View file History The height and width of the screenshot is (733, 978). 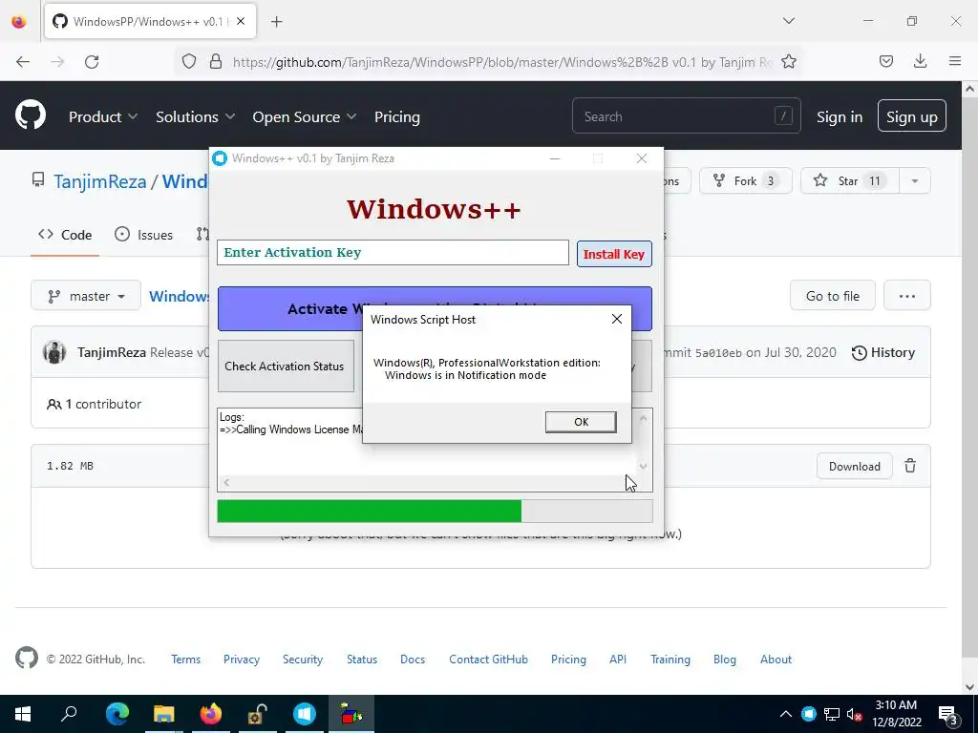coord(883,352)
